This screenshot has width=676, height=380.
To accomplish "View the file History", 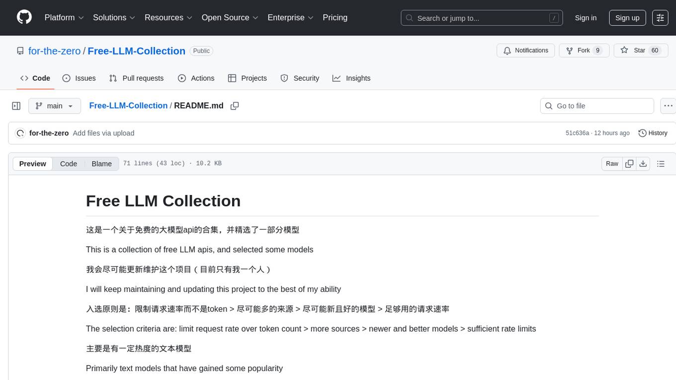I will (x=653, y=133).
